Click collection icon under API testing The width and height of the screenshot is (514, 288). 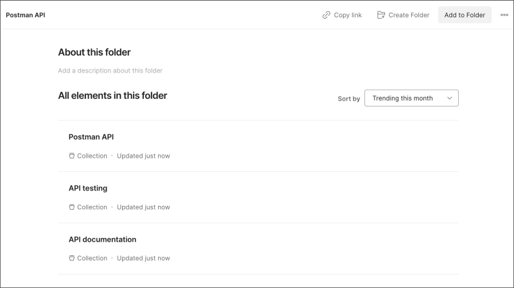72,207
